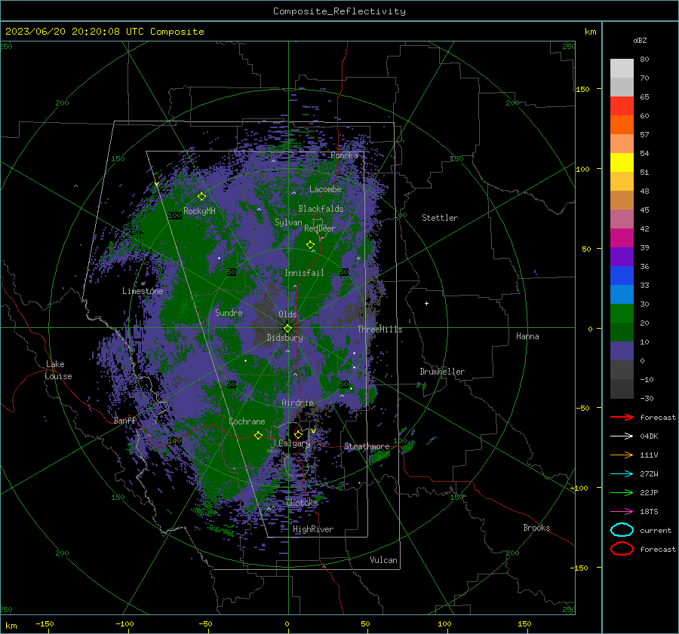679x634 pixels.
Task: Click the red forecast ellipse in legend
Action: [622, 549]
